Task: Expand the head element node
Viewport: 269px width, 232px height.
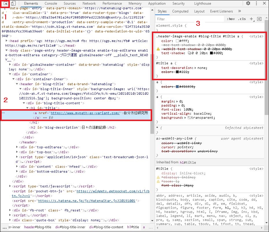Action: point(7,41)
